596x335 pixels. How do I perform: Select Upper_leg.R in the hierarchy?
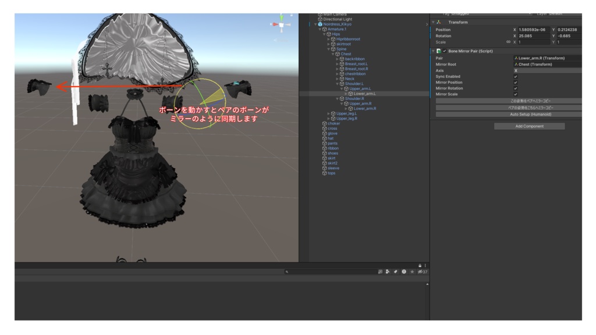[x=347, y=119]
